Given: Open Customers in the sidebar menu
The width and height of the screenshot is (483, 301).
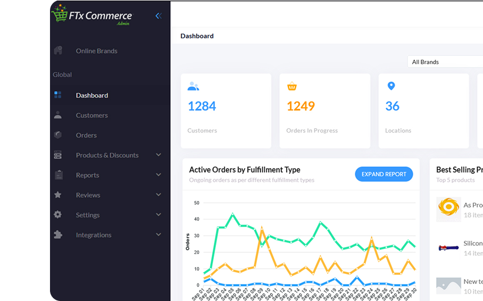Looking at the screenshot, I should [x=91, y=115].
